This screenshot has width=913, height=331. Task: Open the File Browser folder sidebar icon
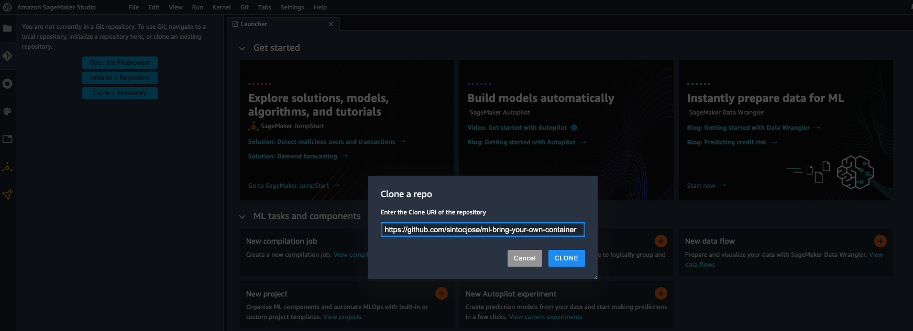(7, 28)
